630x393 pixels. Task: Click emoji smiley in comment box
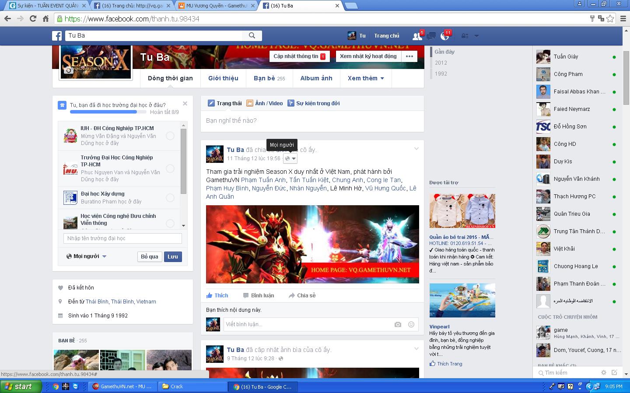pyautogui.click(x=411, y=324)
